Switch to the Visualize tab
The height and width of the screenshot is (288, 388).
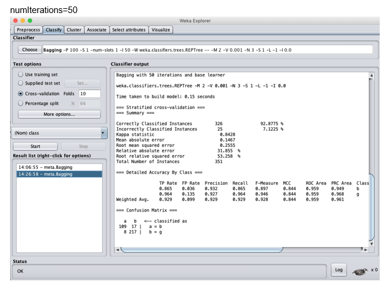coord(161,30)
